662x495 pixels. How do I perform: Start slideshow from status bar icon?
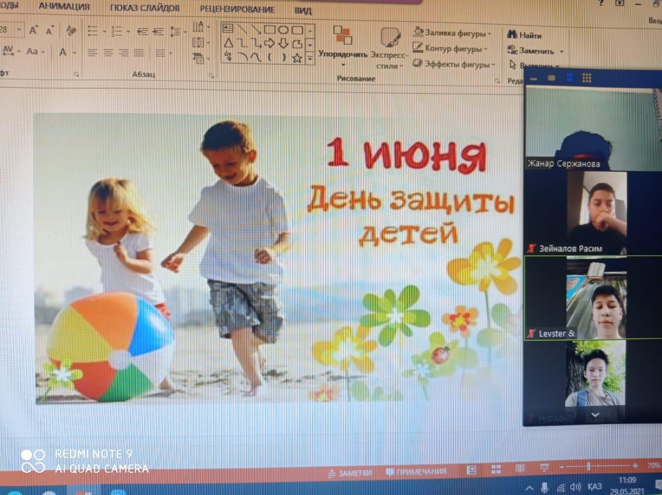point(544,468)
